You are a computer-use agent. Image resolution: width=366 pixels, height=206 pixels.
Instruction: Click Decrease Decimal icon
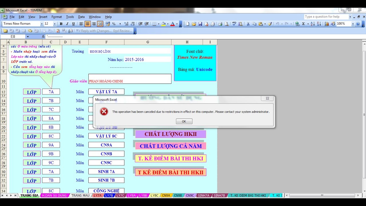[133, 24]
